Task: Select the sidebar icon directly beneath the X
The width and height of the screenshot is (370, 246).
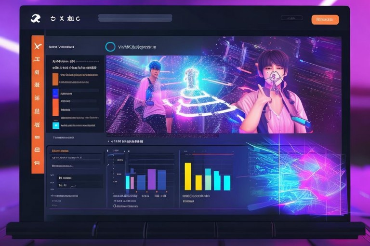Action: (37, 59)
